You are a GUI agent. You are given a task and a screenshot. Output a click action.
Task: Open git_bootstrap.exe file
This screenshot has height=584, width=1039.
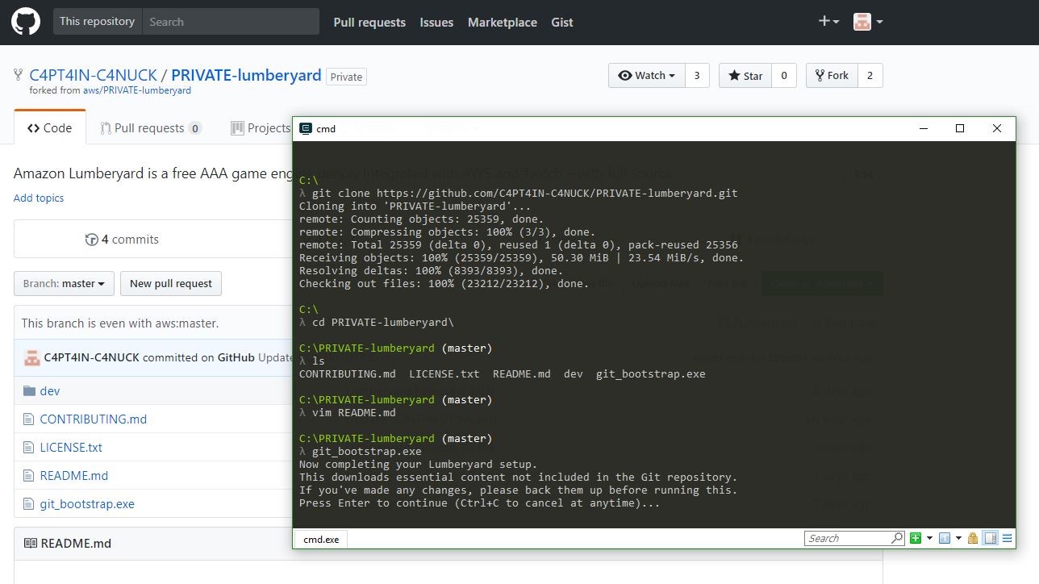87,503
